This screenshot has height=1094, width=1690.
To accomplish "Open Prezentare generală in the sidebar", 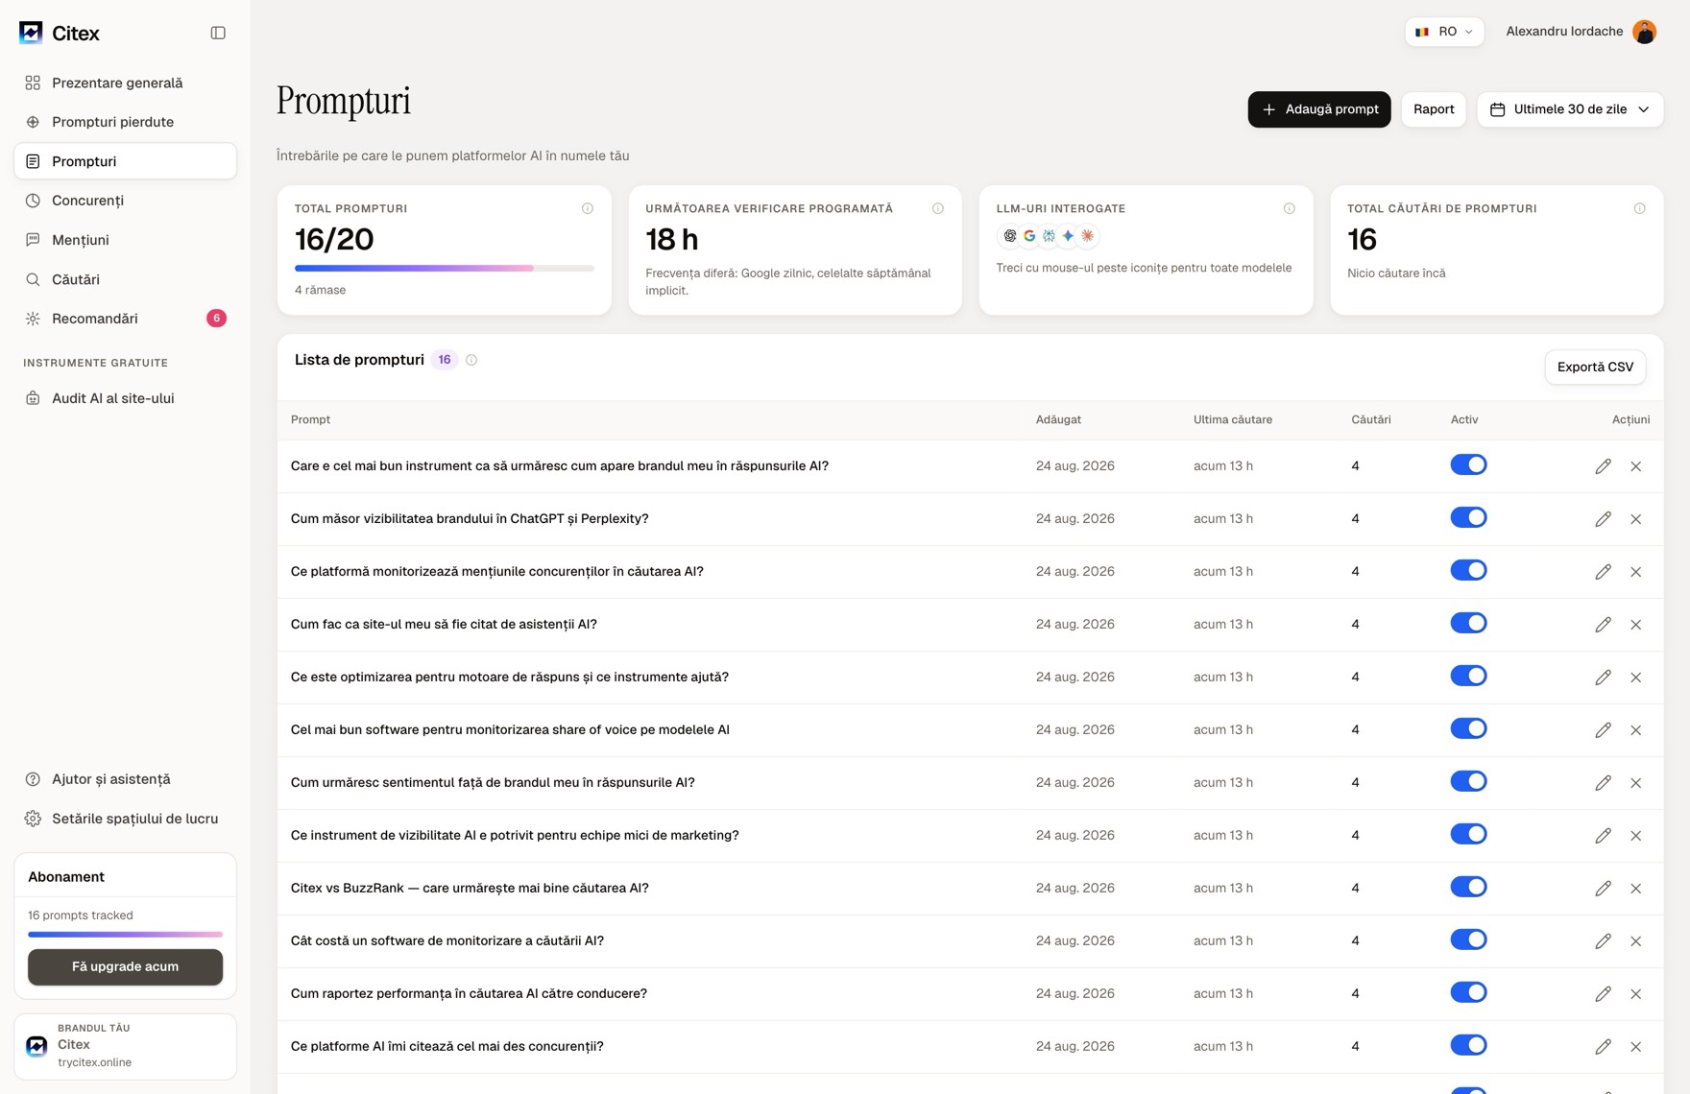I will tap(125, 83).
